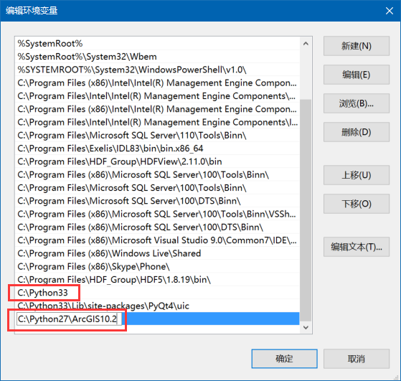Image resolution: width=401 pixels, height=381 pixels.
Task: Select the %SystemRoot% entry
Action: [157, 44]
